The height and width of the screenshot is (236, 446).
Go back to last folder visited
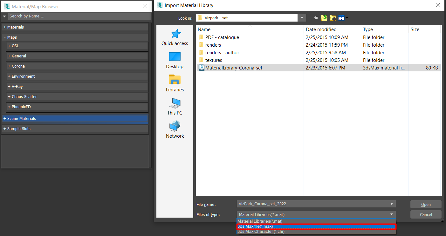[316, 18]
